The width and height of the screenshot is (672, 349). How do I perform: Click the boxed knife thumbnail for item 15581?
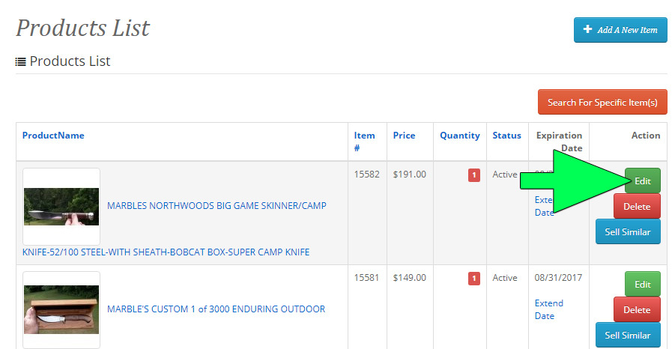61,309
